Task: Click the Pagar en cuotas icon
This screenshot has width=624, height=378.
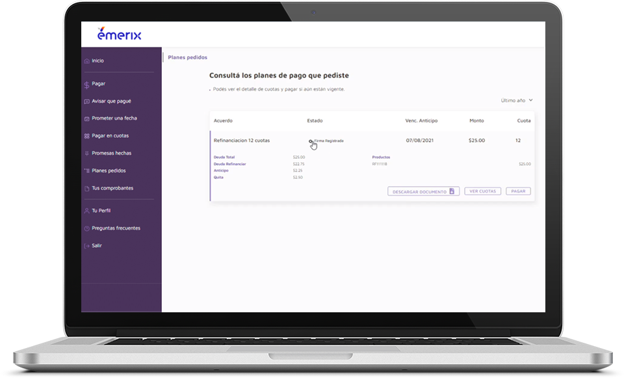Action: pyautogui.click(x=86, y=136)
